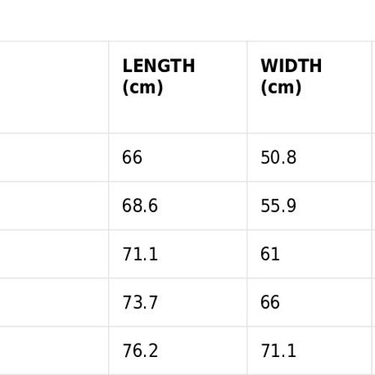Click the LENGTH (cm) column header
This screenshot has width=375, height=375.
(x=178, y=87)
